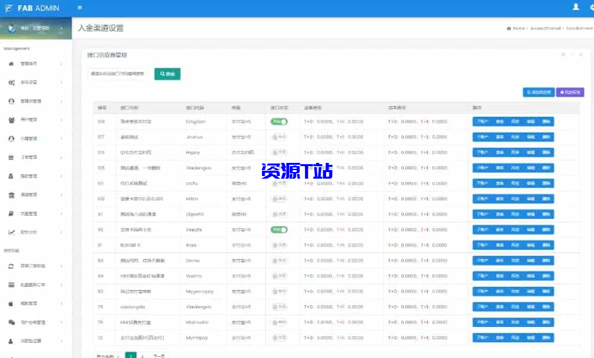The width and height of the screenshot is (594, 358).
Task: Open the user profile icon in the header
Action: (576, 7)
